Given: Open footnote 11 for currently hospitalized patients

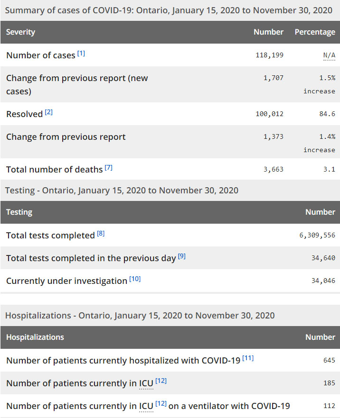Looking at the screenshot, I should click(x=248, y=358).
